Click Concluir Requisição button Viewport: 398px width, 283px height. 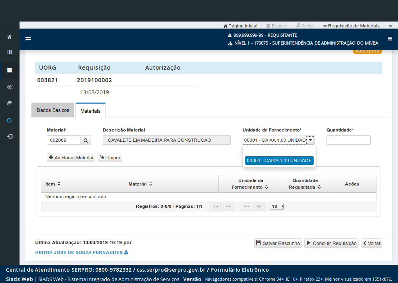pos(331,243)
